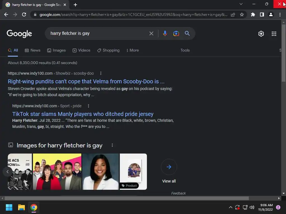This screenshot has height=214, width=286.
Task: Open File Explorer from taskbar
Action: (x=21, y=207)
